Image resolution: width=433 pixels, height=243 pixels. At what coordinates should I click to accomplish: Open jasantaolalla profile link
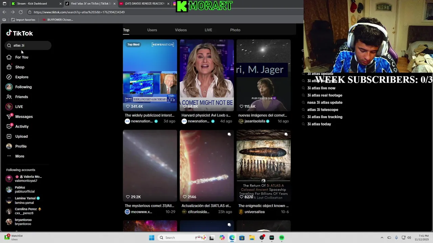(x=255, y=121)
